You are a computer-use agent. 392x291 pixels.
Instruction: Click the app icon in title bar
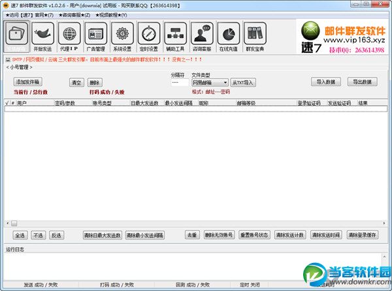pyautogui.click(x=6, y=5)
